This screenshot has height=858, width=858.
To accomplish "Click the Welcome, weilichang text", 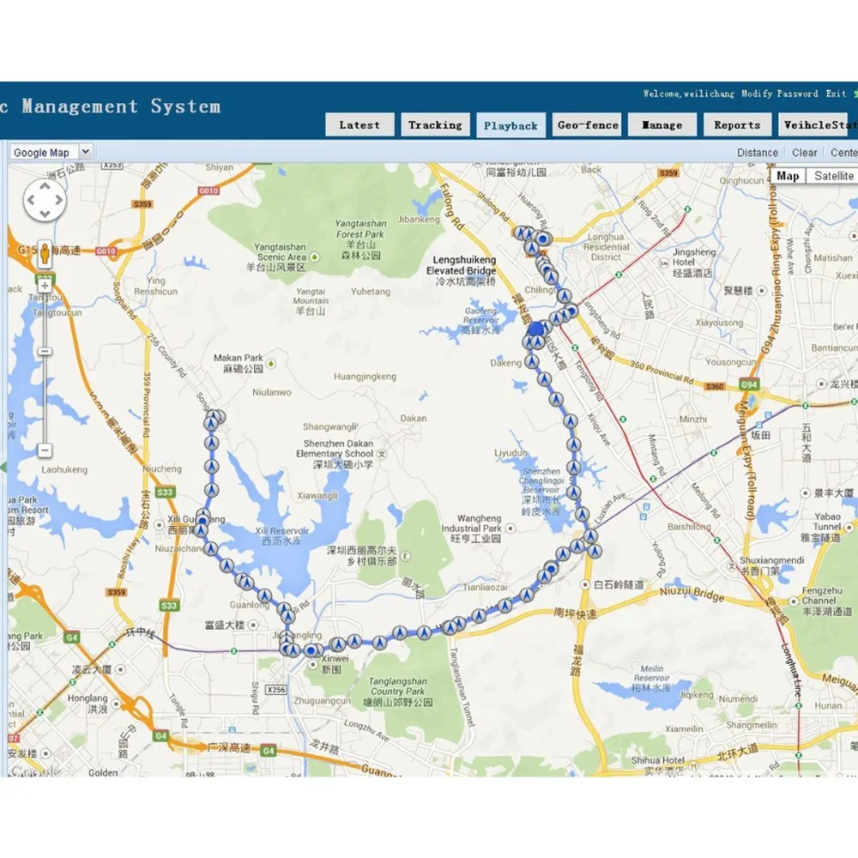I will (x=688, y=94).
